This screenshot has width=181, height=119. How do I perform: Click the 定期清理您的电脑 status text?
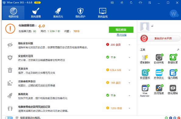click(30, 118)
